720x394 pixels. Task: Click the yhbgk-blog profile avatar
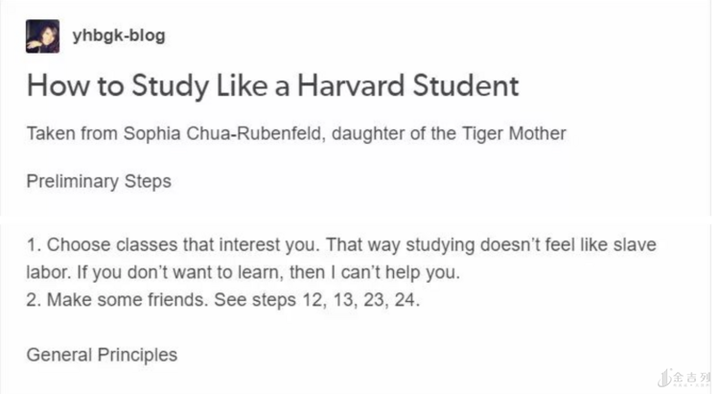[x=42, y=36]
